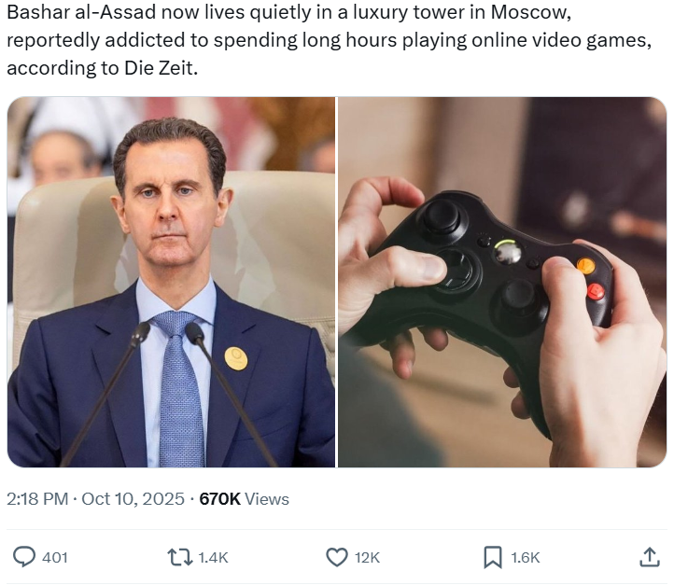Like the post with heart icon
This screenshot has height=585, width=688.
(x=337, y=557)
